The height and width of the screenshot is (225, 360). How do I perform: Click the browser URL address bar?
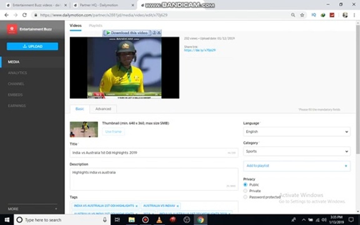(161, 15)
